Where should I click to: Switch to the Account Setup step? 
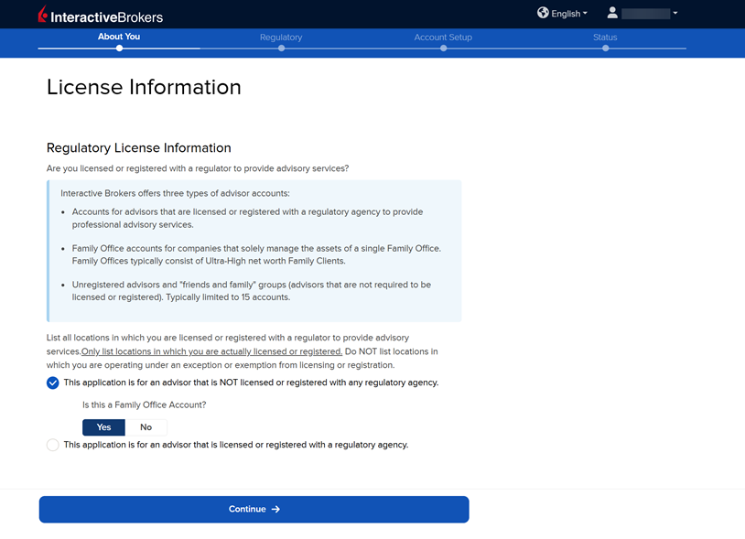click(443, 38)
